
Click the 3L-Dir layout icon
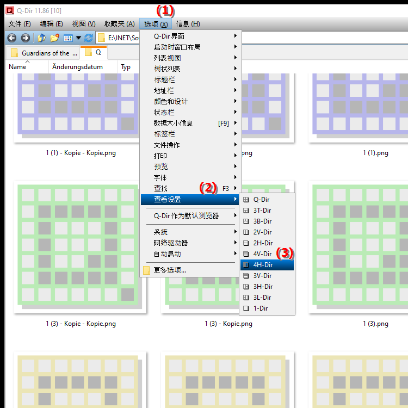click(246, 298)
